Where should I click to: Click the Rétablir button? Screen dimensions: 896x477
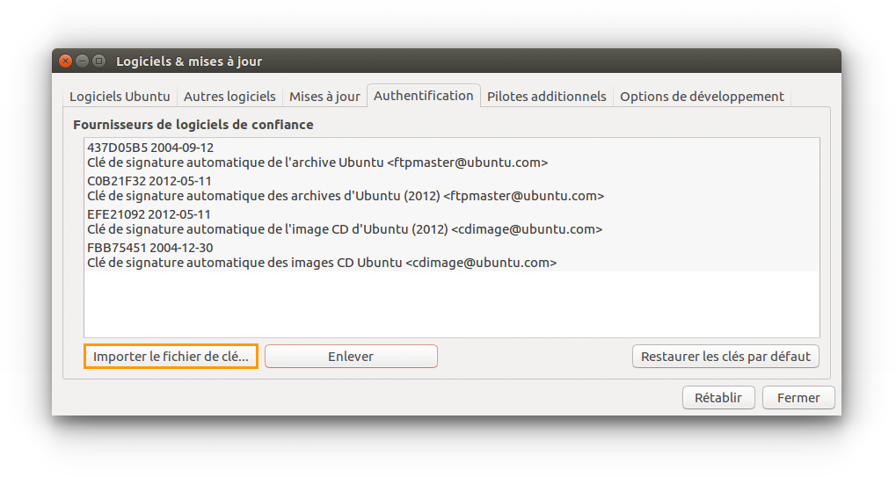[x=718, y=398]
